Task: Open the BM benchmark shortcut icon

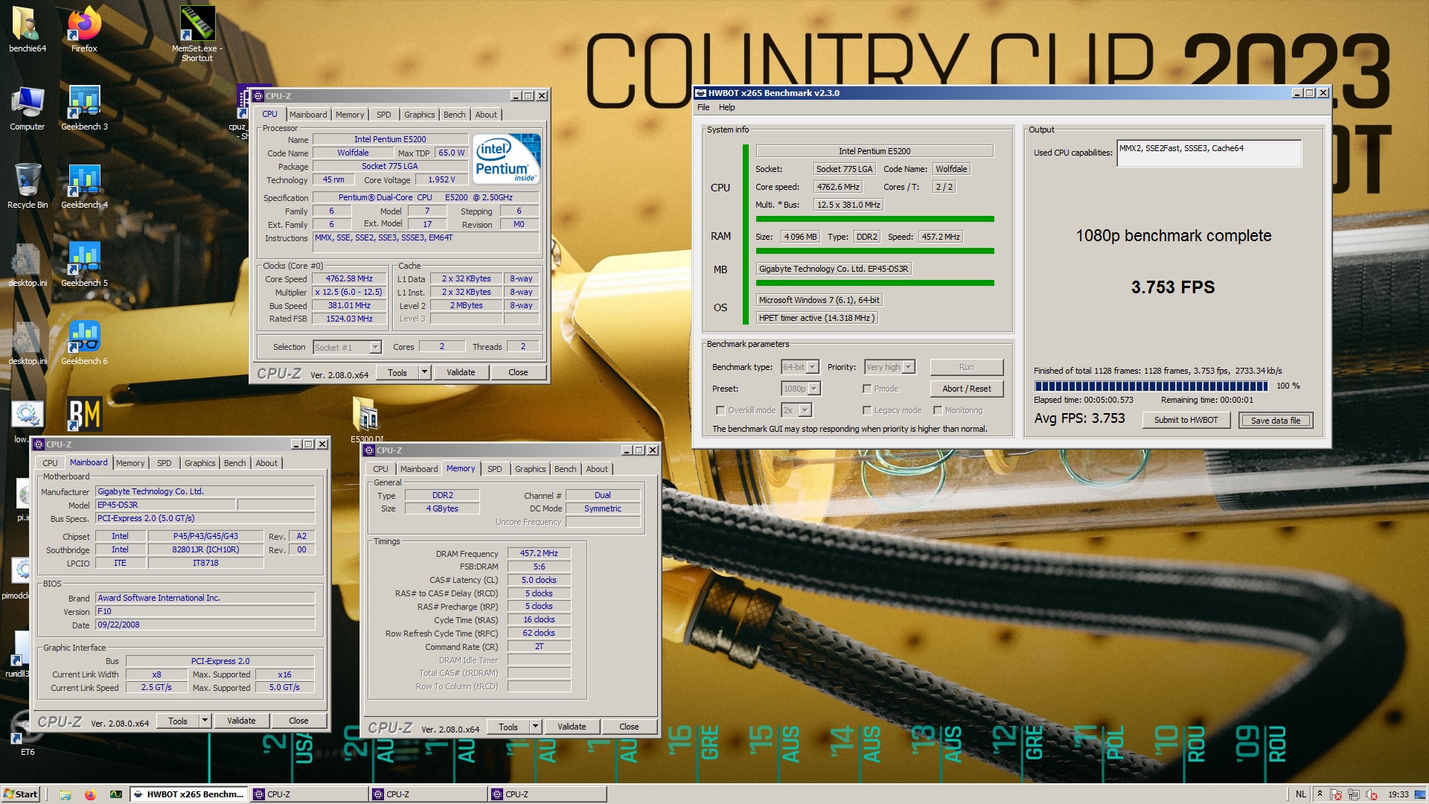Action: [x=84, y=414]
